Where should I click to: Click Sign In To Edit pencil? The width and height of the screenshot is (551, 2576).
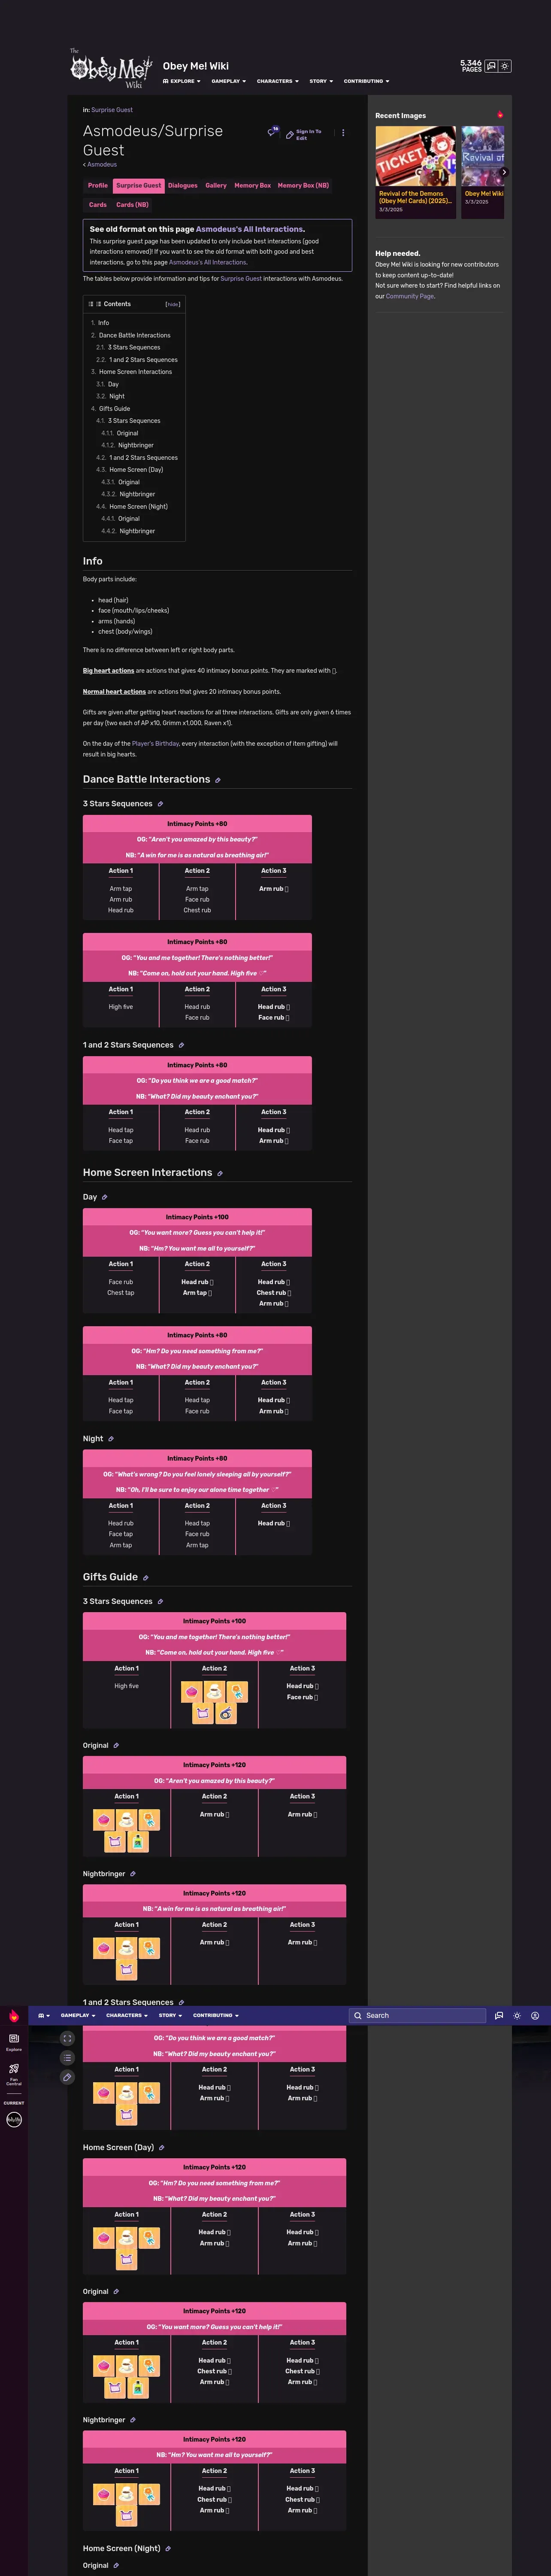304,134
